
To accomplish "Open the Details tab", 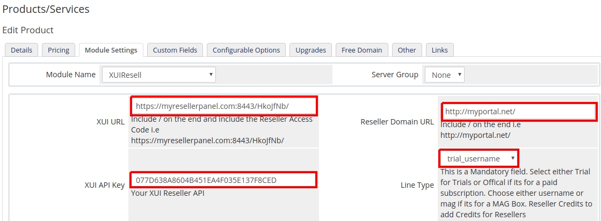I will (21, 50).
